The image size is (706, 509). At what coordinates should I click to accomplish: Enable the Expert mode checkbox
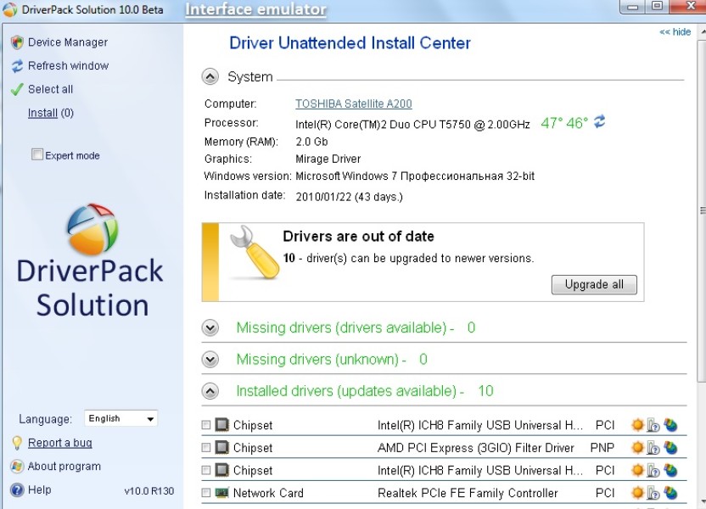tap(37, 154)
